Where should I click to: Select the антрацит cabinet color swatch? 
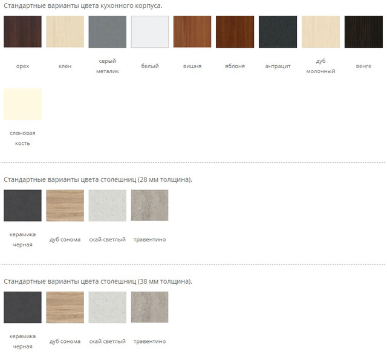point(278,31)
